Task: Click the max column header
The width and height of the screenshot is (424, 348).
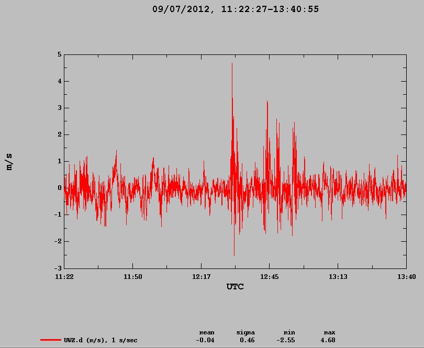Action: coord(329,333)
